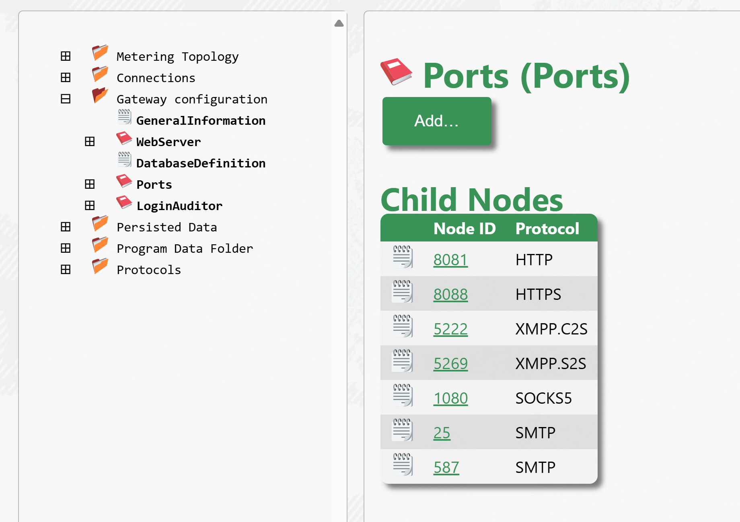Select WebServer in the tree

click(x=169, y=142)
